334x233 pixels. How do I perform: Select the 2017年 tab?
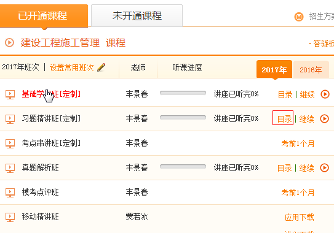[x=274, y=69]
